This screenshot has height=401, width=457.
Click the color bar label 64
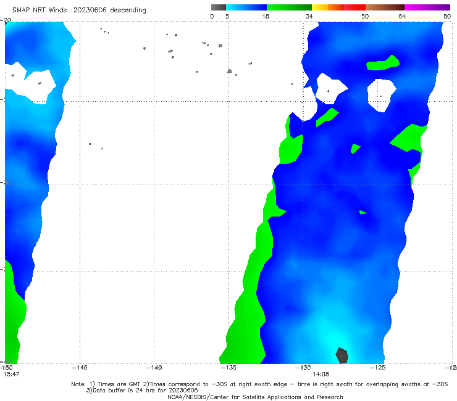(402, 16)
